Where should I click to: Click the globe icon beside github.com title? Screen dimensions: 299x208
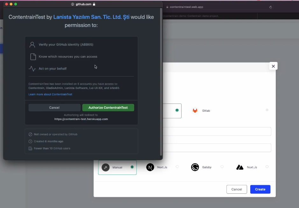coord(73,4)
